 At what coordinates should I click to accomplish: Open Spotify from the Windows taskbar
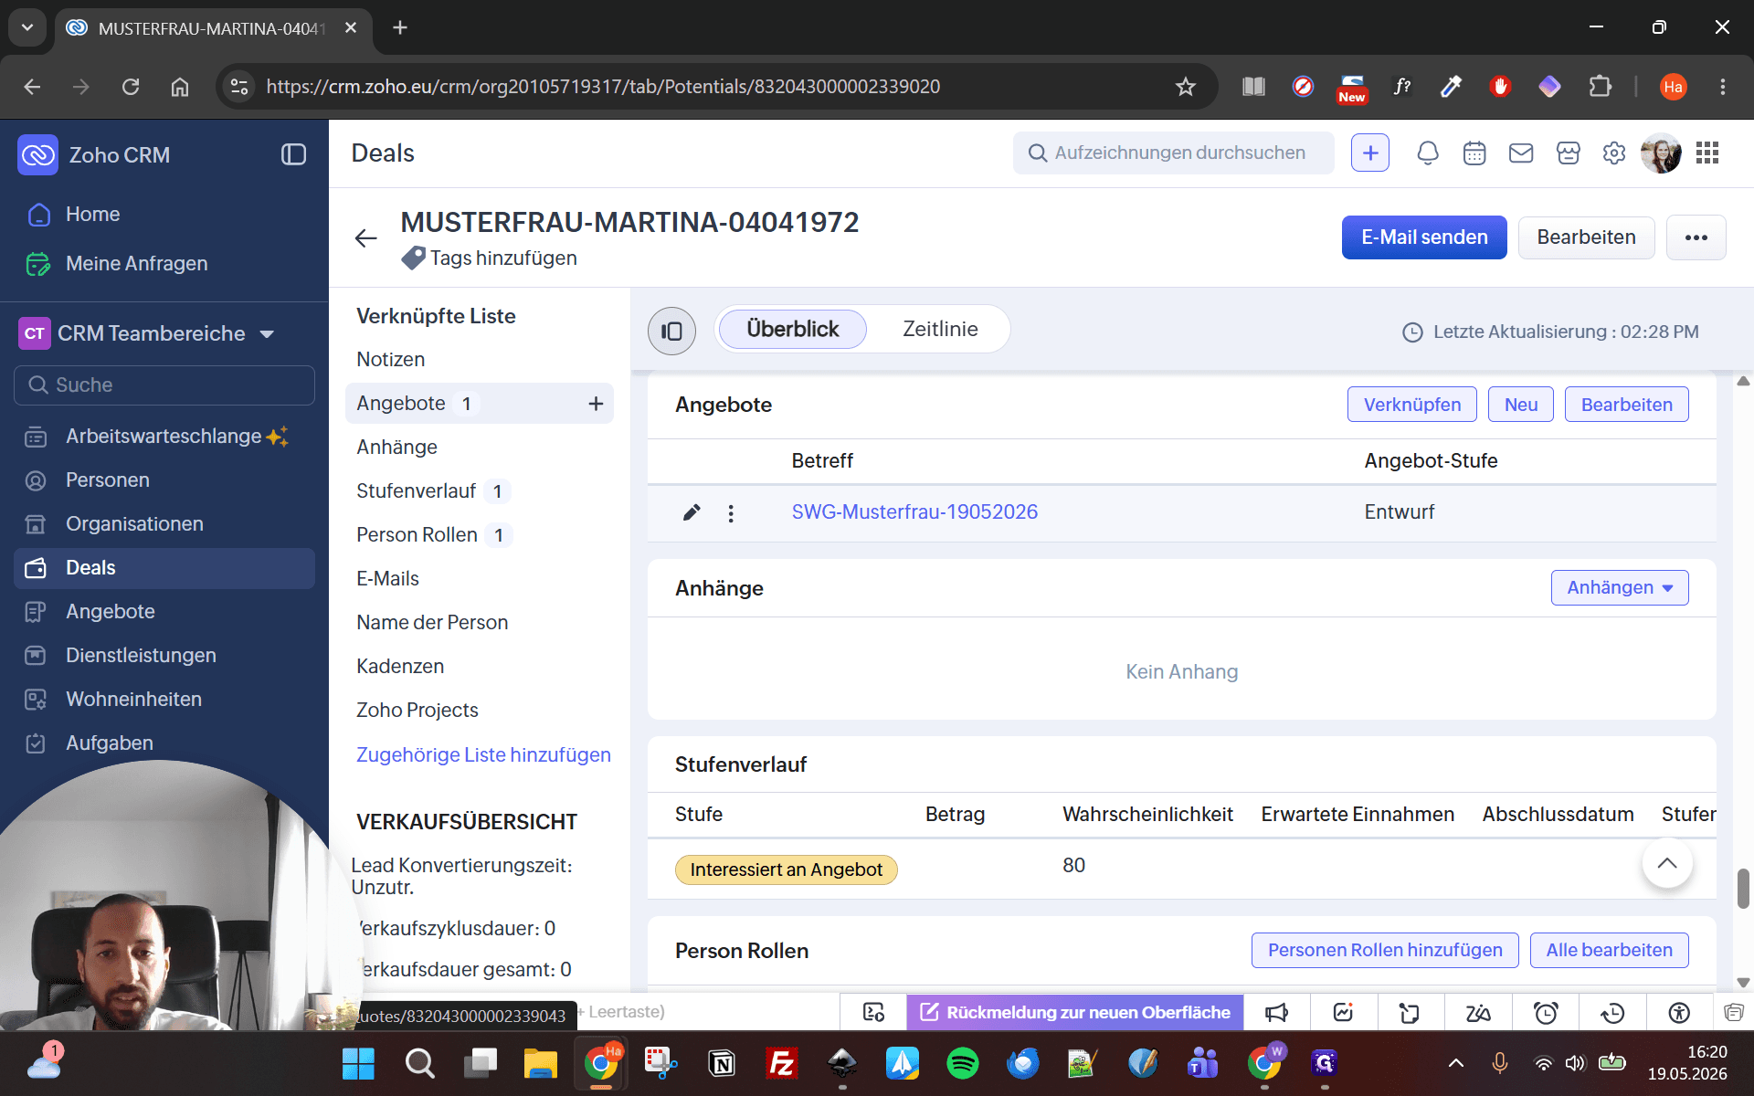(962, 1063)
